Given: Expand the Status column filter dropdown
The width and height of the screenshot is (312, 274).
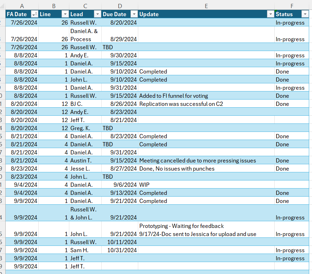Looking at the screenshot, I should [x=304, y=14].
